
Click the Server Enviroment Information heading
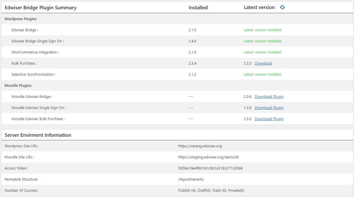pos(38,135)
